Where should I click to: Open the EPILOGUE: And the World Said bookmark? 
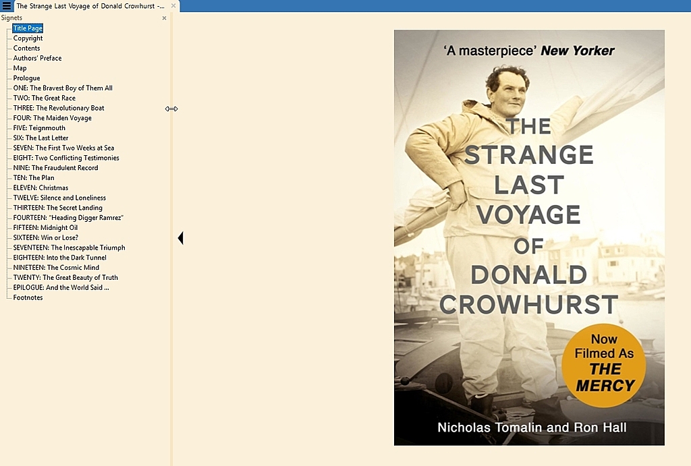tap(61, 287)
